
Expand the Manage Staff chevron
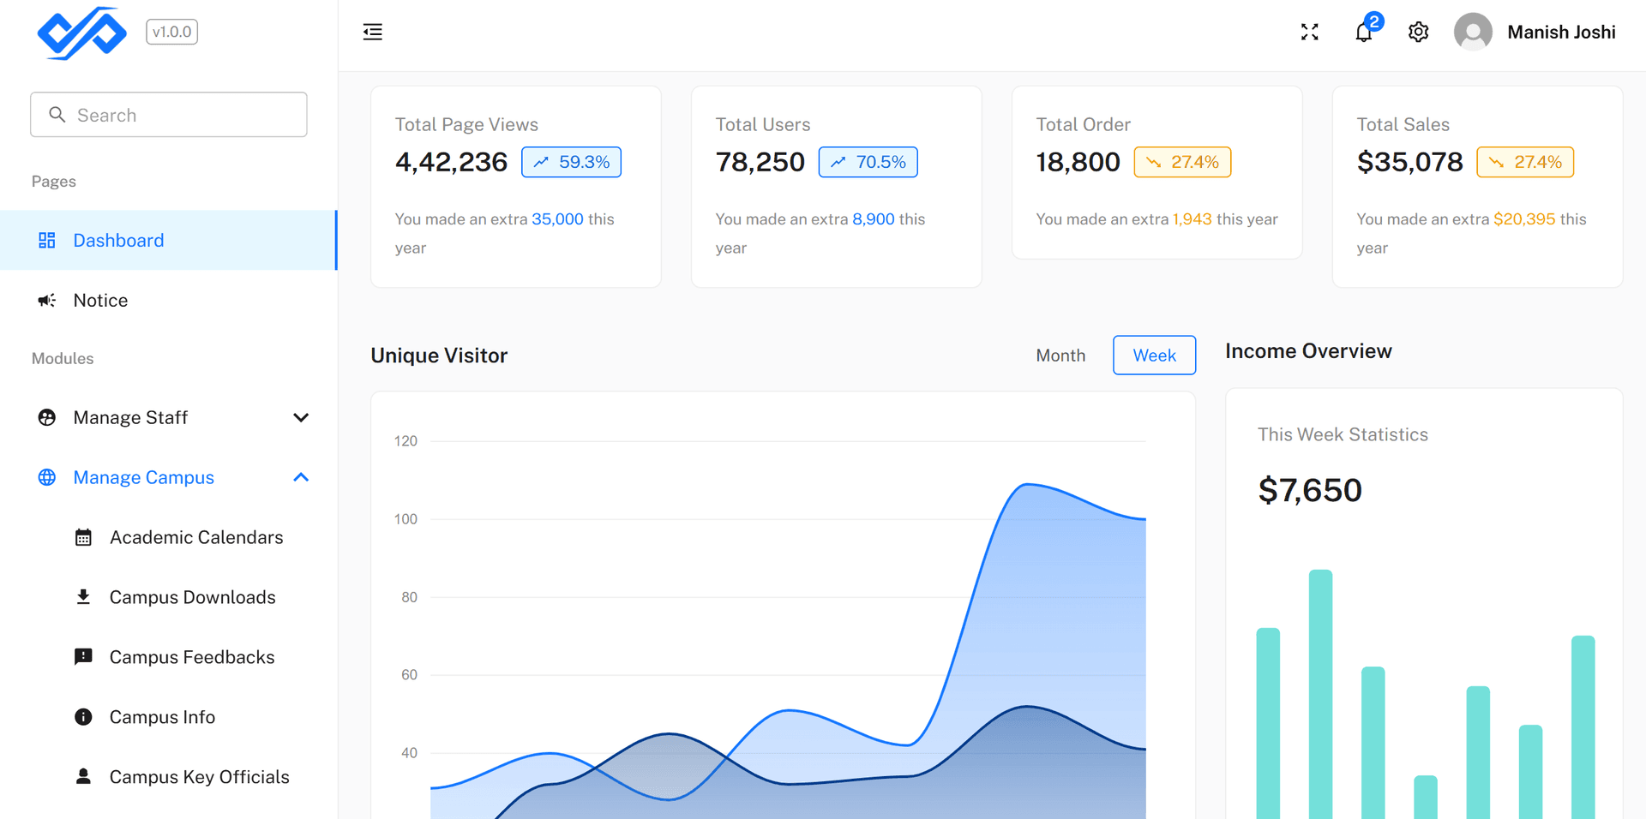point(301,417)
